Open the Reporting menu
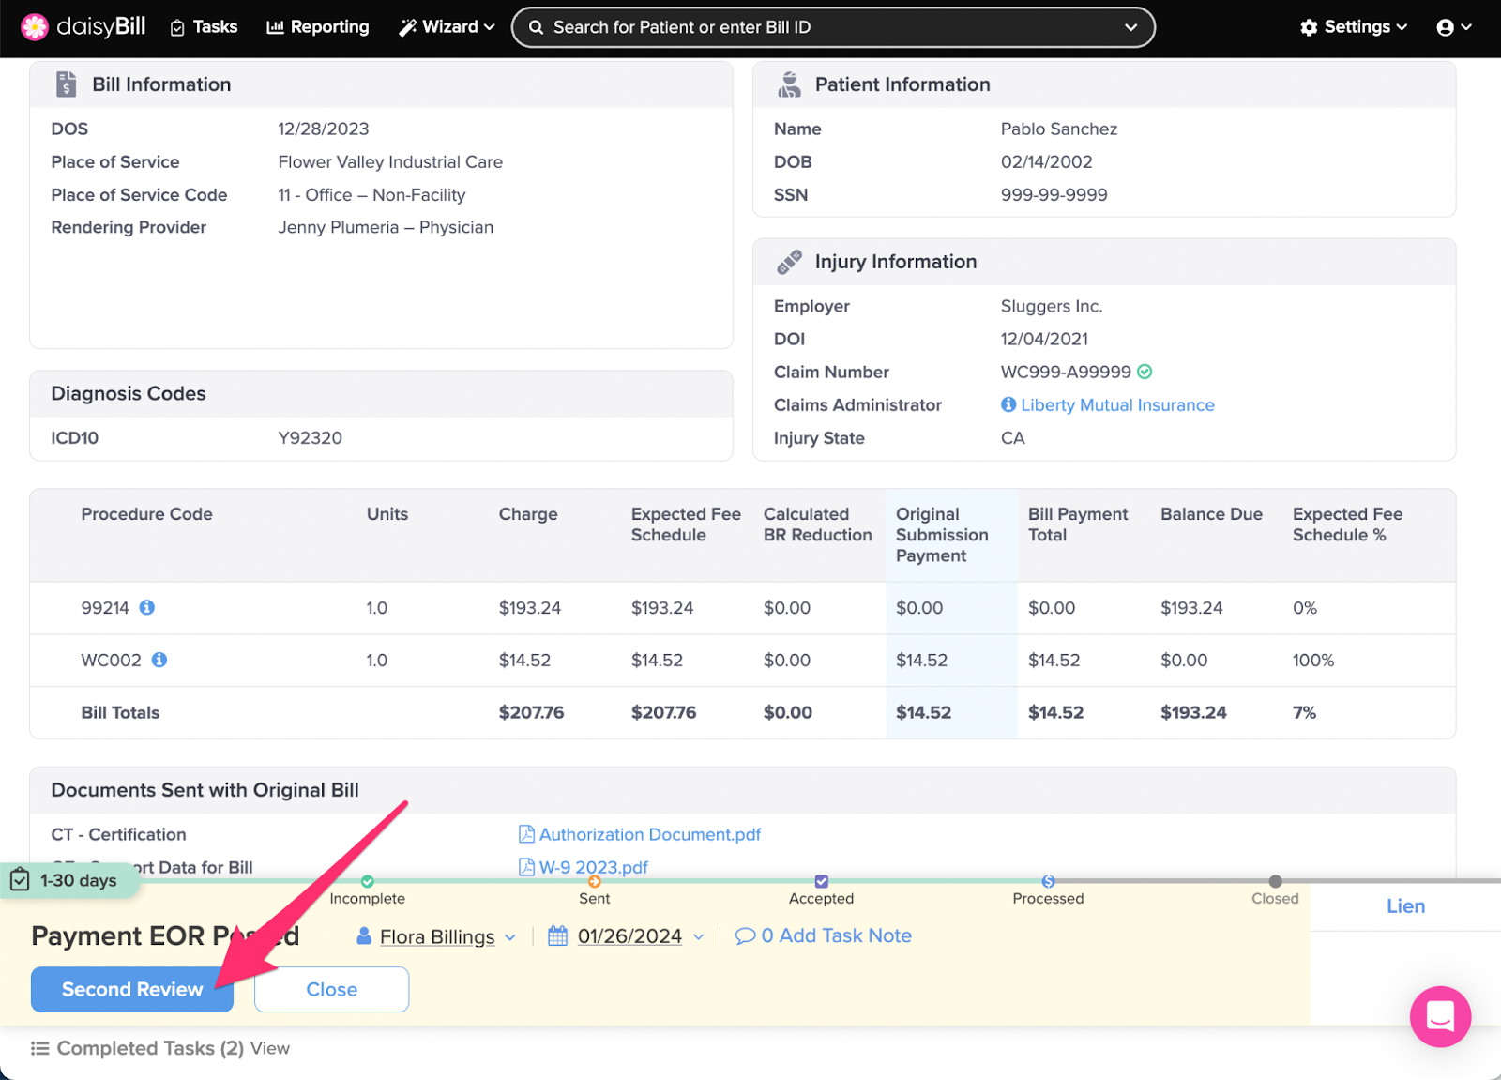 click(x=318, y=27)
